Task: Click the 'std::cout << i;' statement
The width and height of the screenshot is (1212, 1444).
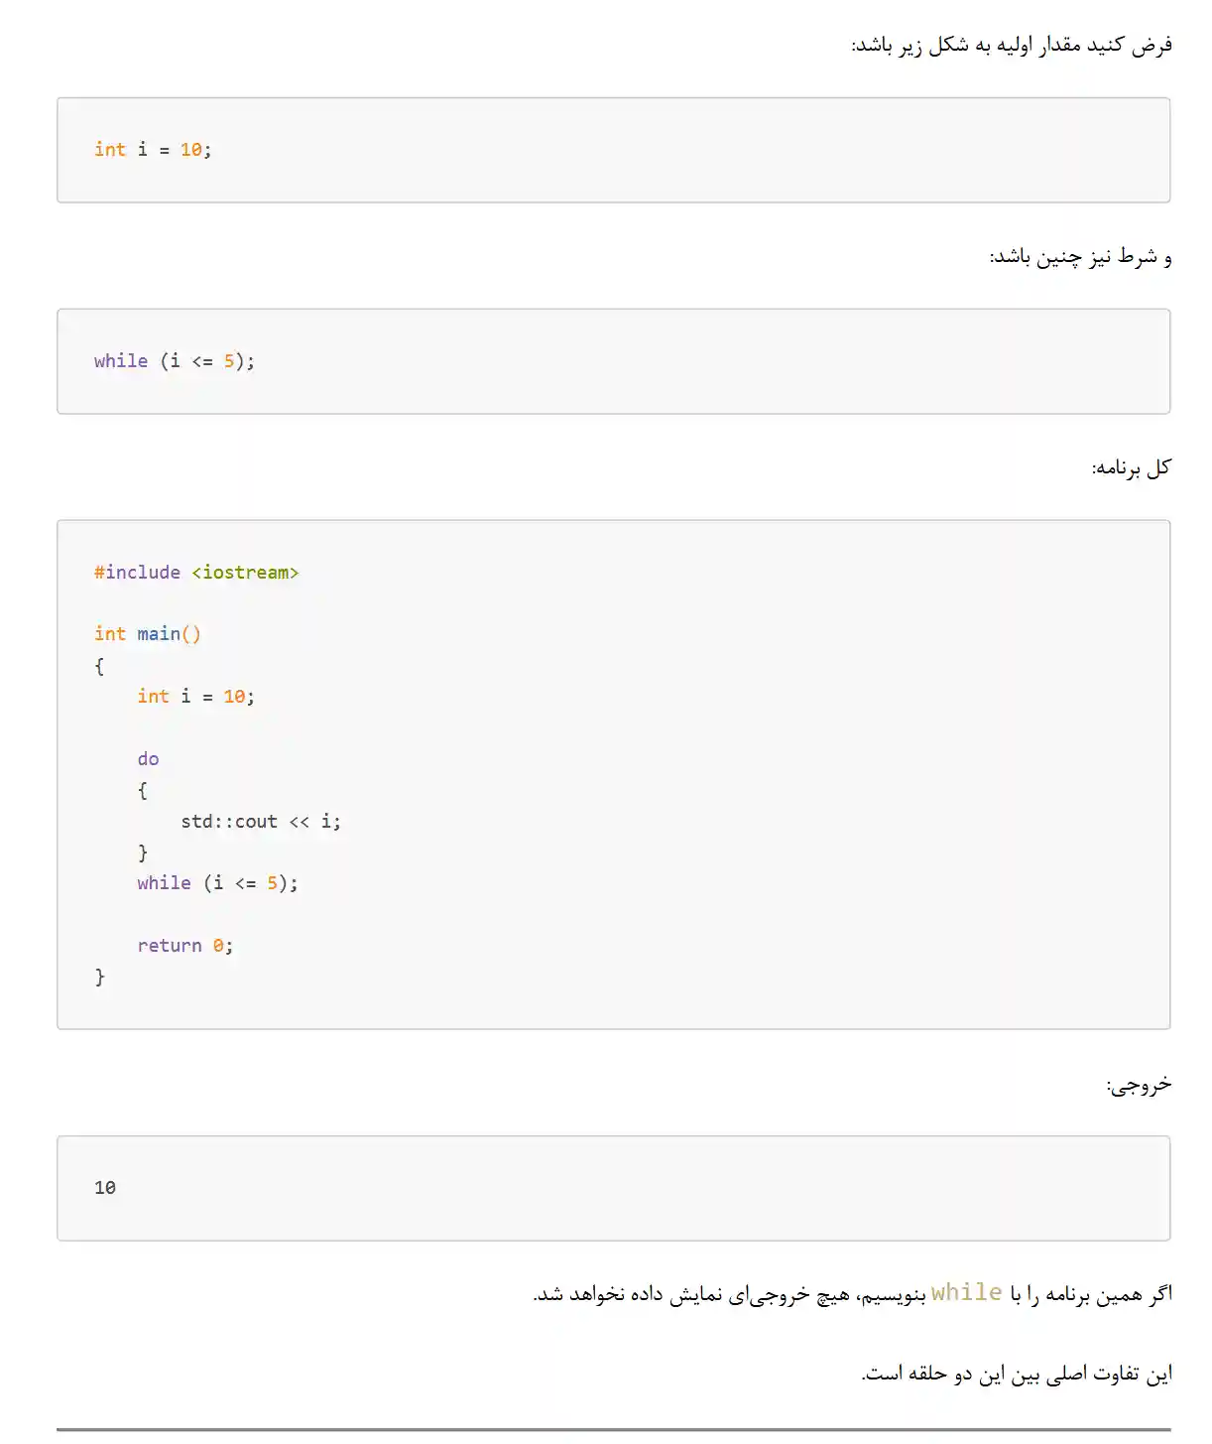Action: click(x=261, y=822)
